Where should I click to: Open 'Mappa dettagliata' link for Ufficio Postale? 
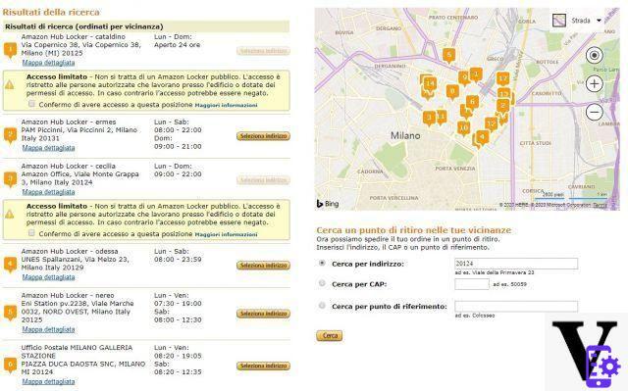click(x=48, y=381)
